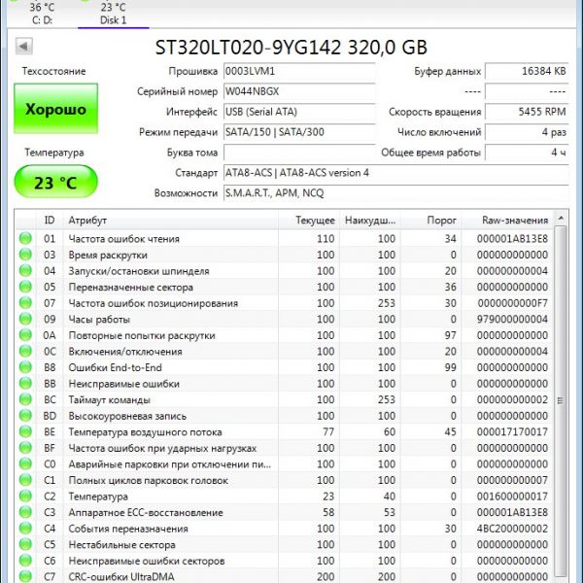Screen dimensions: 583x583
Task: Click status icon for Время раскрутки
Action: [x=25, y=255]
